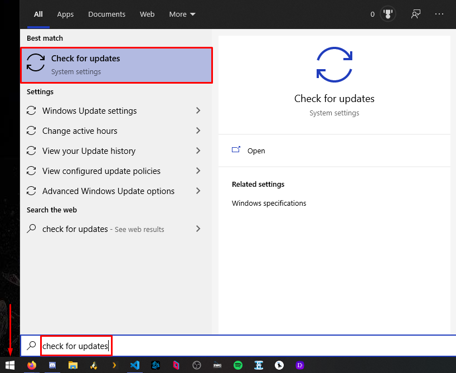Screen dimensions: 456x373
Task: Expand arrow for web results row
Action: tap(198, 229)
